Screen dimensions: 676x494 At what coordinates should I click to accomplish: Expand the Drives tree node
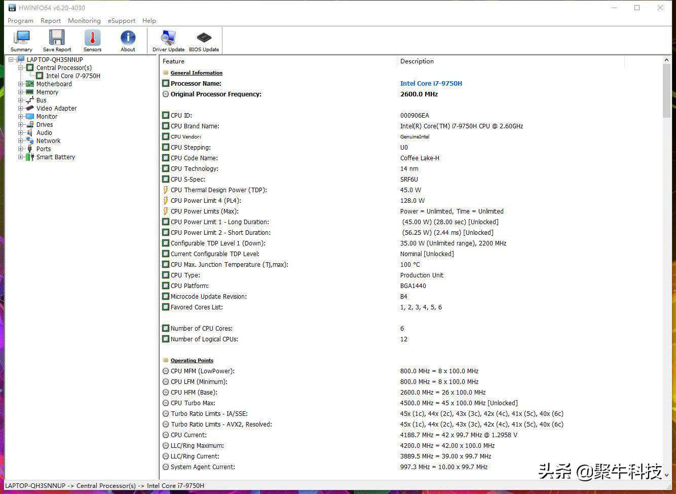tap(21, 125)
